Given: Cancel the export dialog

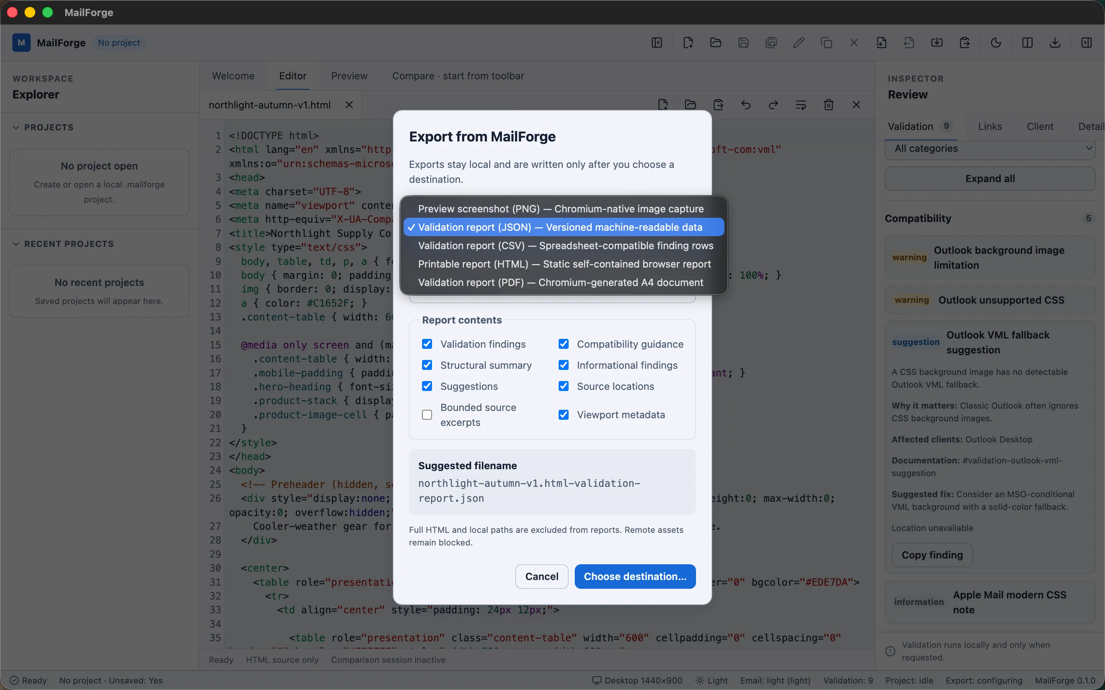Looking at the screenshot, I should (541, 577).
